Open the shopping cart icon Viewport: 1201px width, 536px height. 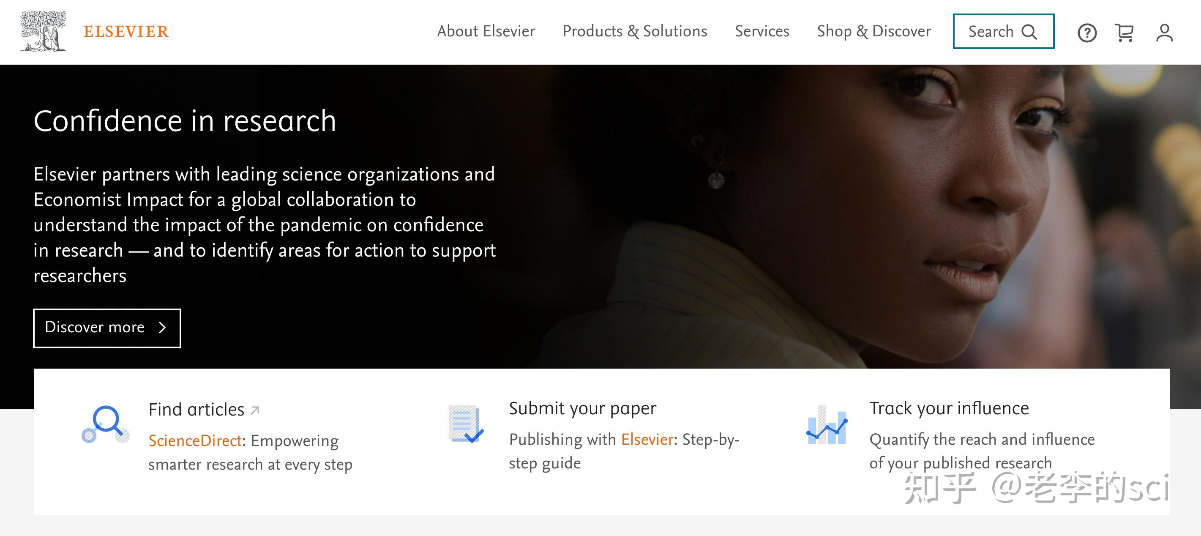point(1124,33)
